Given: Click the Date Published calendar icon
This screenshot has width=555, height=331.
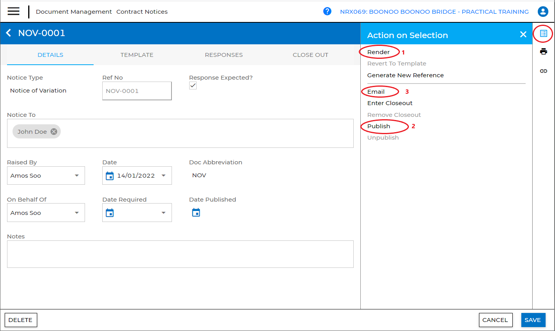Looking at the screenshot, I should (x=196, y=213).
